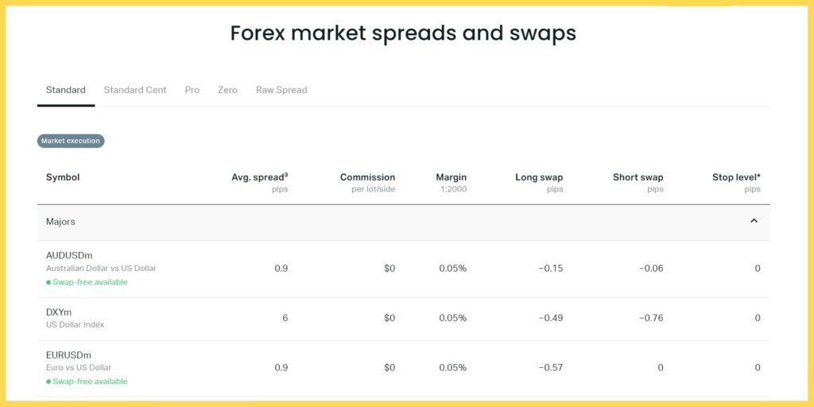814x407 pixels.
Task: Select the Standard tab
Action: (x=66, y=90)
